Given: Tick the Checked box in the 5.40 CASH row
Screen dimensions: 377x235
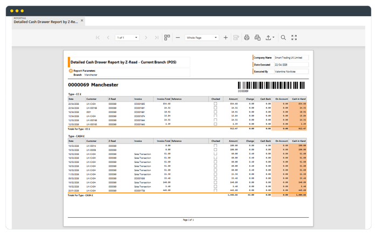Looking at the screenshot, I should (215, 187).
